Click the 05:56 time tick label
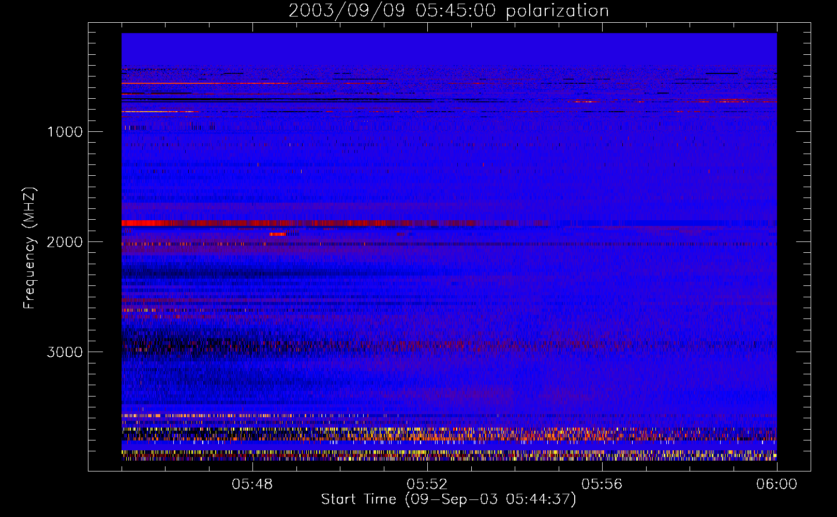The height and width of the screenshot is (517, 837). tap(602, 484)
